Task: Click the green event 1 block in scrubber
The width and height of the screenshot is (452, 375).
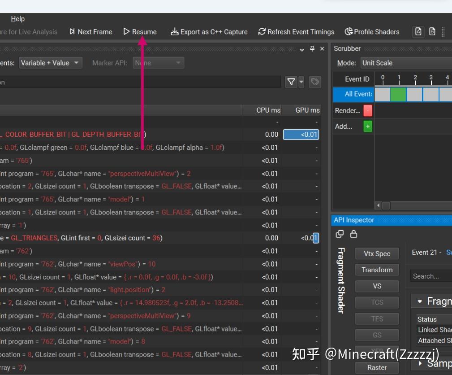Action: [x=398, y=94]
